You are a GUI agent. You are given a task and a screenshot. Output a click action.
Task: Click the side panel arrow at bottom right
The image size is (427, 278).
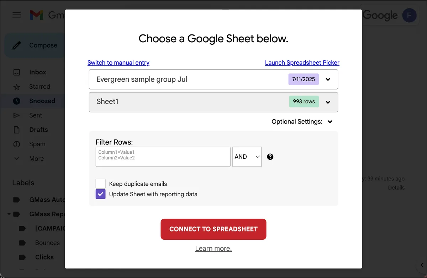tap(421, 265)
